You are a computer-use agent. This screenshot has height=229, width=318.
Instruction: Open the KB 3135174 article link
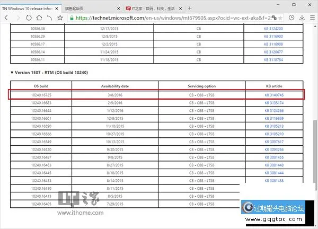click(274, 103)
